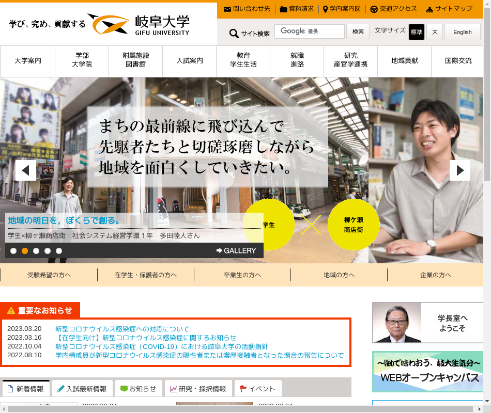Set font size to 大
The height and width of the screenshot is (413, 491).
tap(435, 32)
